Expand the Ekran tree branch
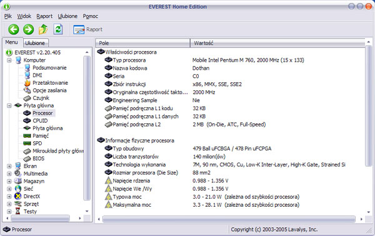This screenshot has width=375, height=236. [9, 166]
